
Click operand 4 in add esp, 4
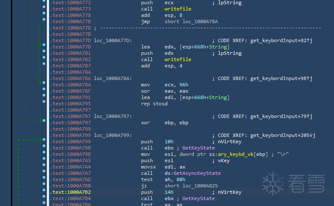tap(181, 66)
